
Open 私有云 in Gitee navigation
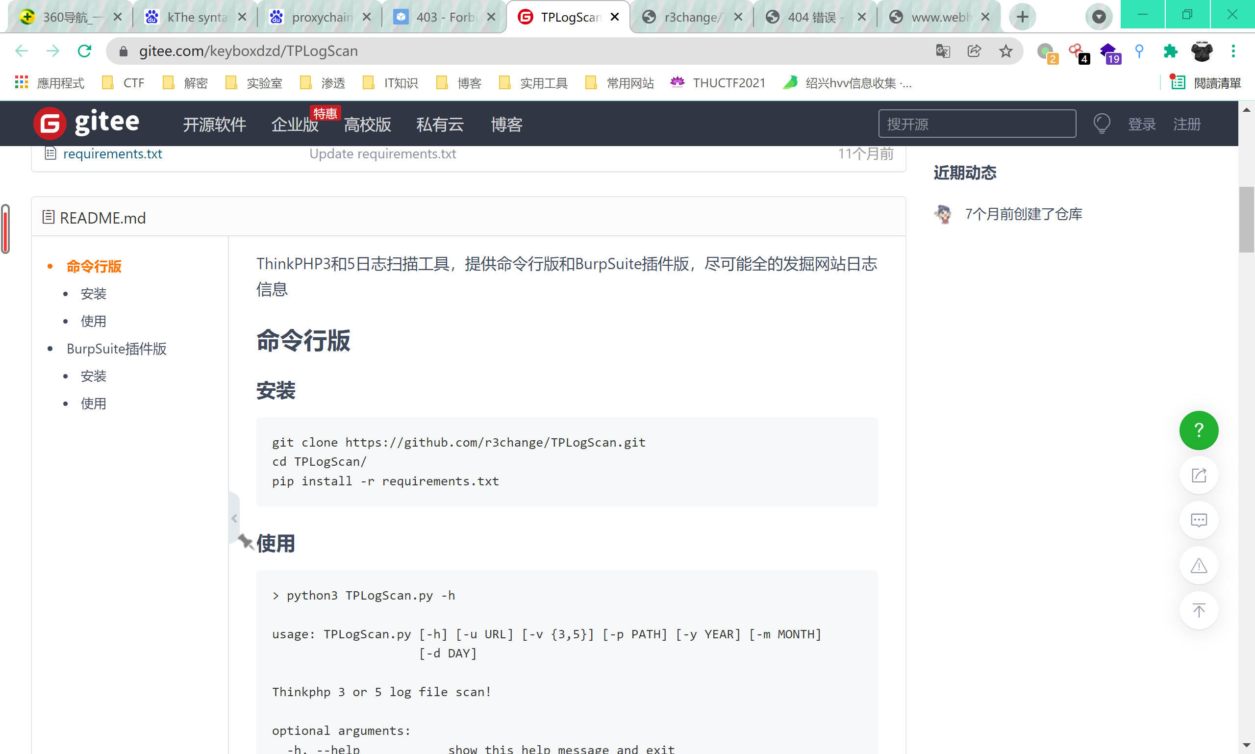pos(440,124)
